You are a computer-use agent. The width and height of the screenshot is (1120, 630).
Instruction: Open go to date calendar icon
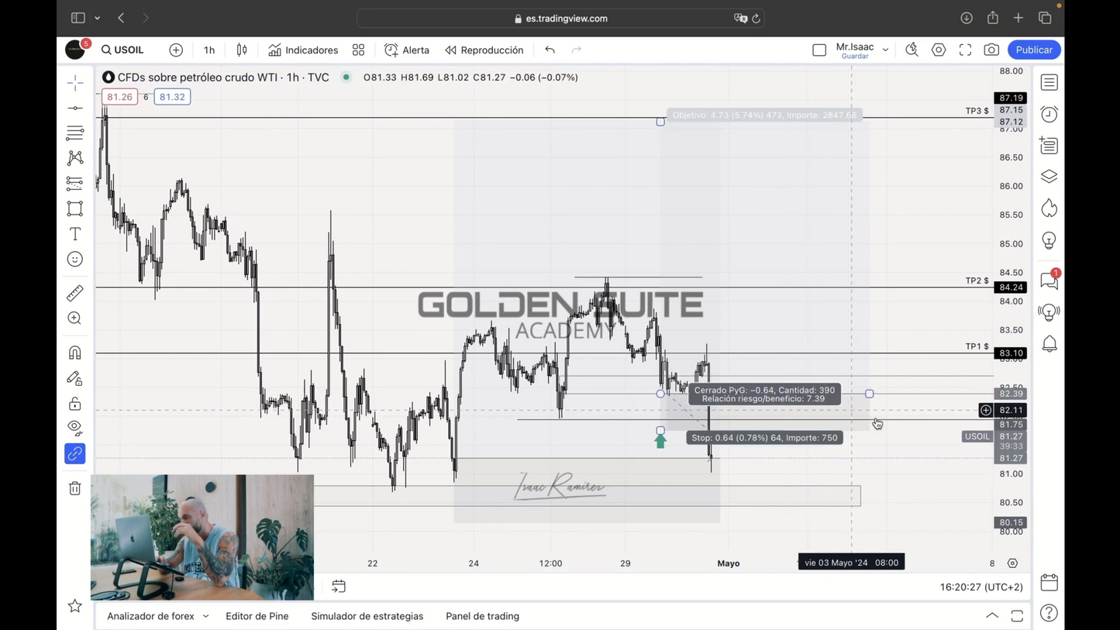pyautogui.click(x=339, y=587)
